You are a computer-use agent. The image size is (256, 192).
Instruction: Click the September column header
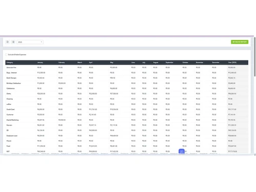click(169, 62)
